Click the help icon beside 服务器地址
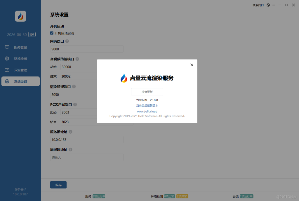Image resolution: width=299 pixels, height=201 pixels. 70,132
